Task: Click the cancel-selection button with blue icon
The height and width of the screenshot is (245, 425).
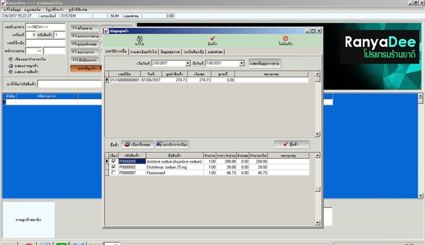Action: [172, 144]
